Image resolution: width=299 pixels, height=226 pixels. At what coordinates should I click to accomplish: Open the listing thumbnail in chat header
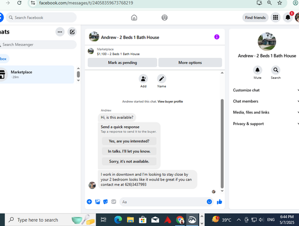tap(94, 36)
